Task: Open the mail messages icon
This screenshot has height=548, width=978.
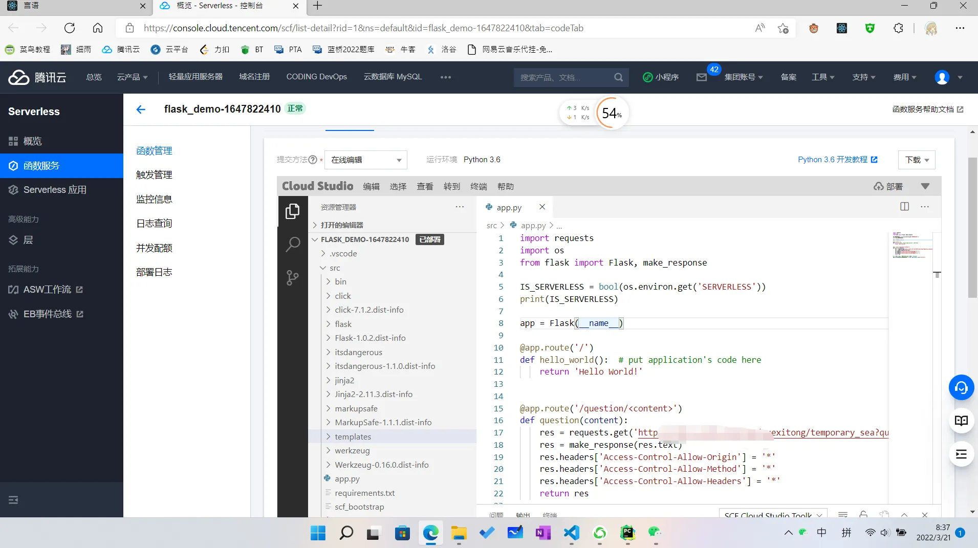Action: 701,77
